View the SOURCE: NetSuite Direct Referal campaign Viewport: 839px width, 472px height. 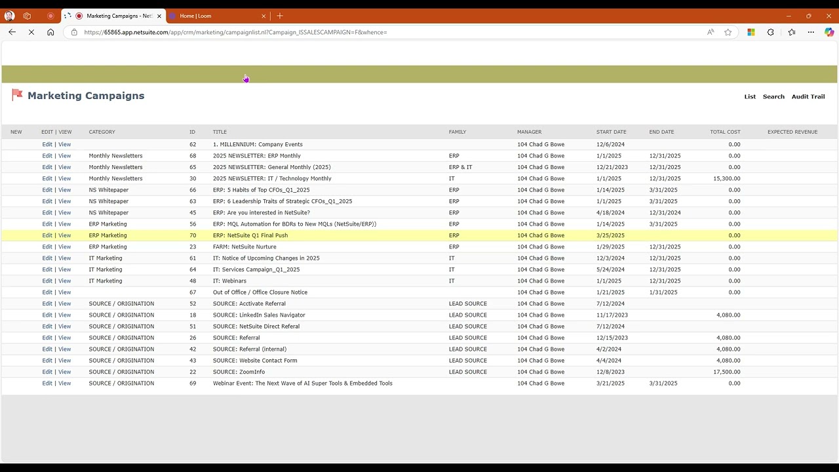(x=64, y=326)
